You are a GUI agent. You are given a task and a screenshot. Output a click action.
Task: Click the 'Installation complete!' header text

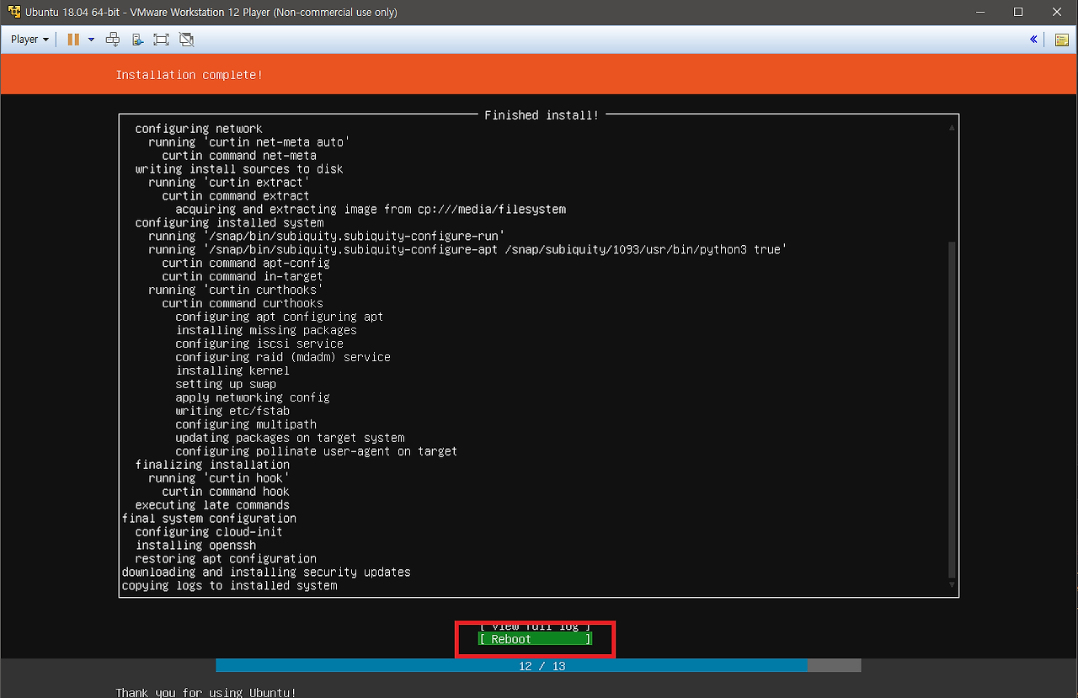(189, 75)
